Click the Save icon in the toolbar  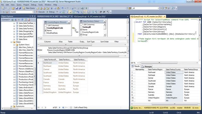(17, 8)
